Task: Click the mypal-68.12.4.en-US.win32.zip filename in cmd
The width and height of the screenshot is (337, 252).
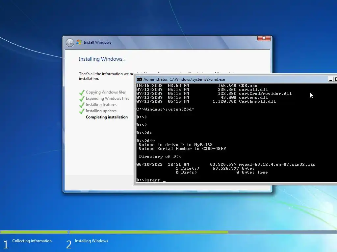Action: (277, 164)
